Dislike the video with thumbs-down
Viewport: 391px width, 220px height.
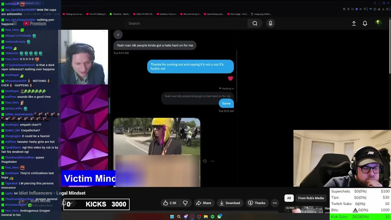tap(185, 203)
